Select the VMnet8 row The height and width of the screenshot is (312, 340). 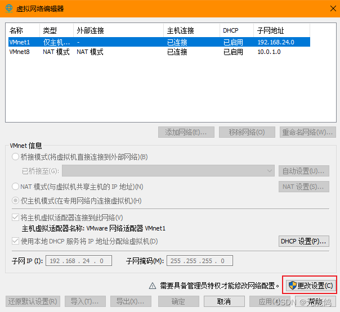click(159, 52)
